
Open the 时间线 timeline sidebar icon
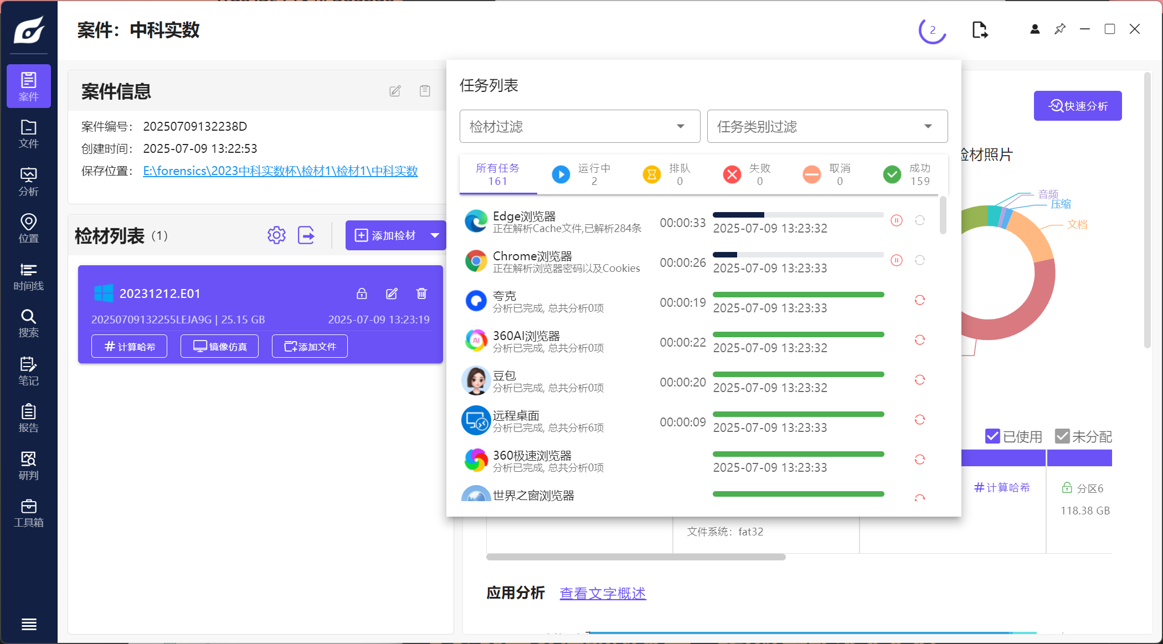(x=28, y=276)
